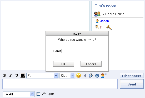Select user Jacob in the user list
Image resolution: width=145 pixels, height=98 pixels.
[104, 21]
